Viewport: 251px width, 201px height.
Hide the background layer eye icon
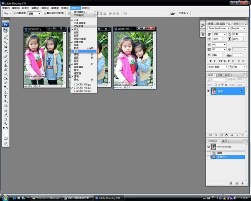(208, 91)
